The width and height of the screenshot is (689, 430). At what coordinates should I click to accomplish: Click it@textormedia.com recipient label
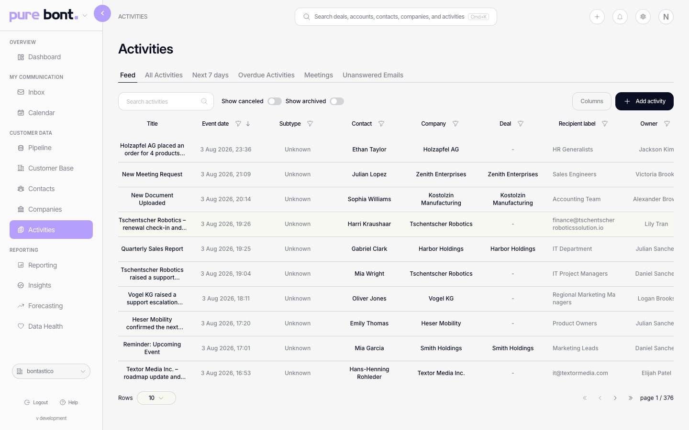[x=580, y=373]
